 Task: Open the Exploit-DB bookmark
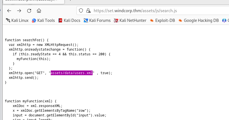(x=162, y=20)
